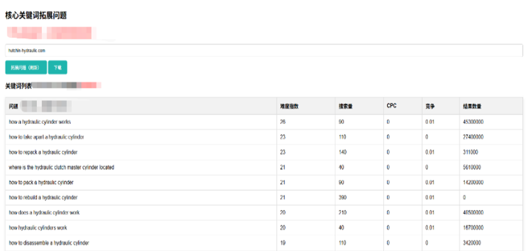
Task: Click the 问题 column header
Action: coord(14,106)
